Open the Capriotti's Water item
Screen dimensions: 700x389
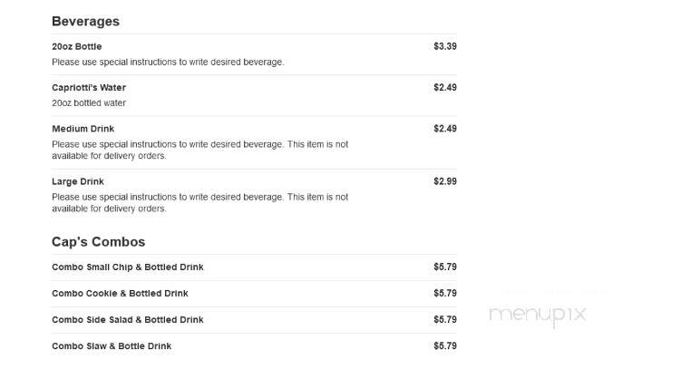pos(89,88)
